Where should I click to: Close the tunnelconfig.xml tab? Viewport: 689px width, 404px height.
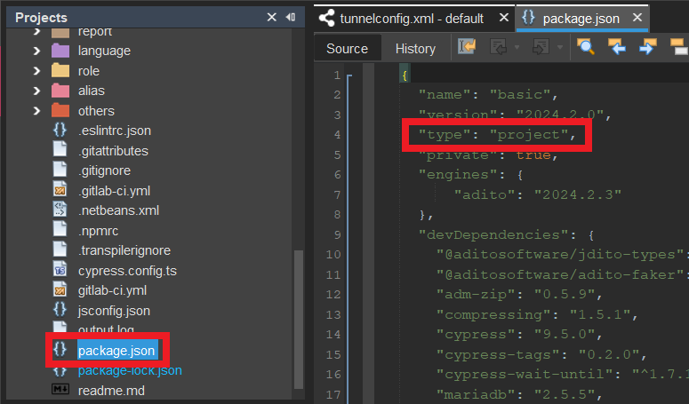pyautogui.click(x=504, y=18)
